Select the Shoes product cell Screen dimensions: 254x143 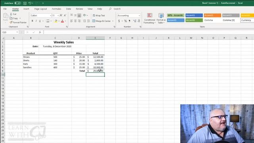pos(31,57)
